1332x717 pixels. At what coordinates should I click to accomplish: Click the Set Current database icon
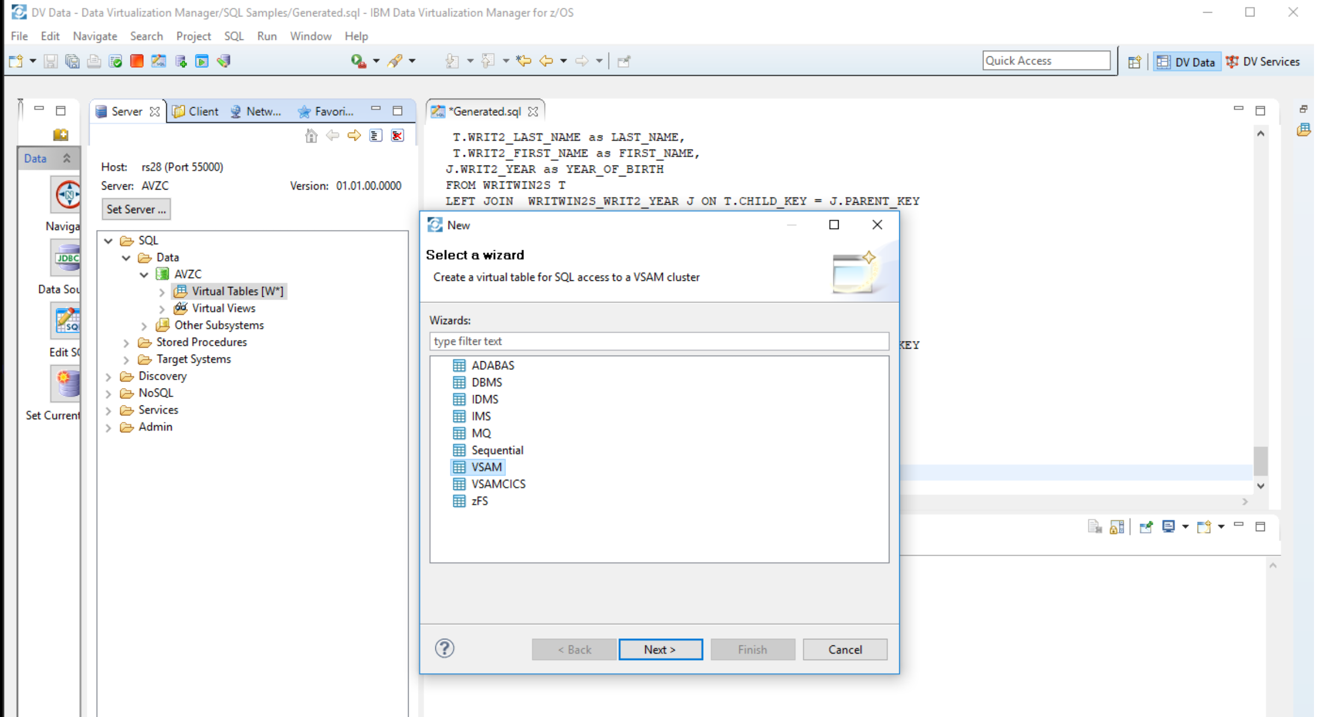tap(67, 384)
